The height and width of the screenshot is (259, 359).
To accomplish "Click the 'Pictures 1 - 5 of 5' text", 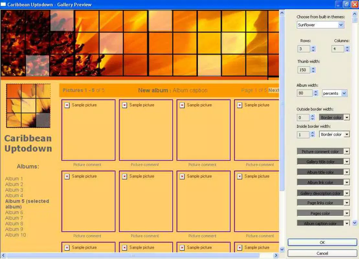I will tap(84, 90).
